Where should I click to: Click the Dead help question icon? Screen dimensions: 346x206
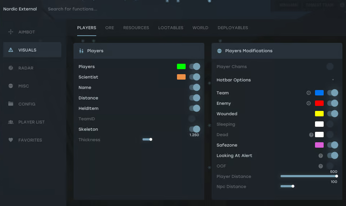(x=311, y=135)
